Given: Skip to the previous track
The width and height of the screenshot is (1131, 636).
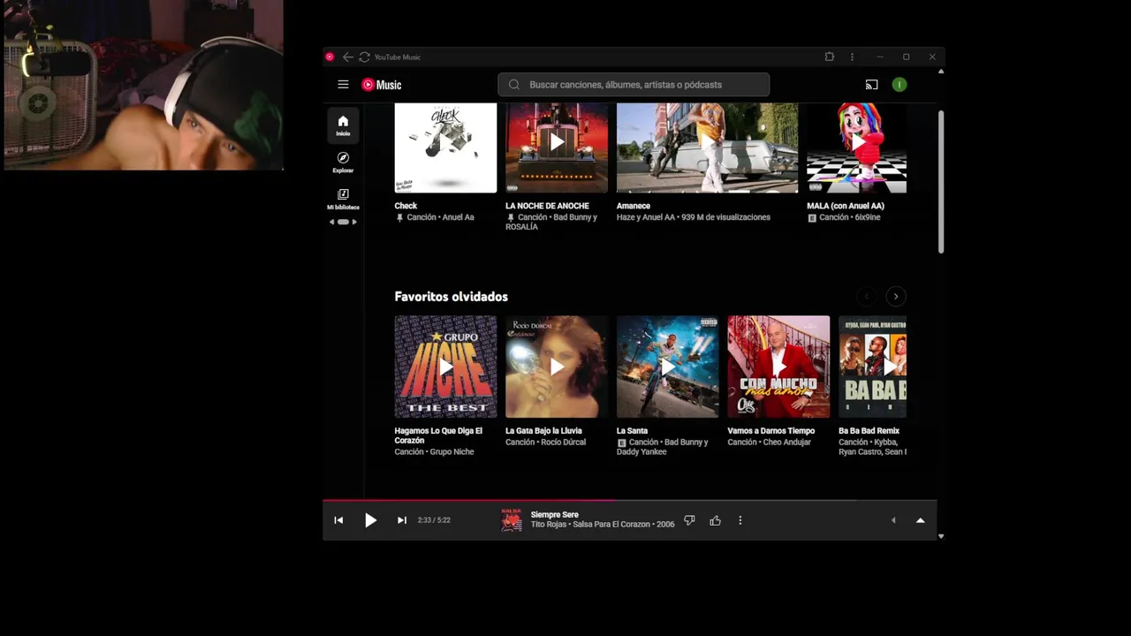Looking at the screenshot, I should [338, 520].
